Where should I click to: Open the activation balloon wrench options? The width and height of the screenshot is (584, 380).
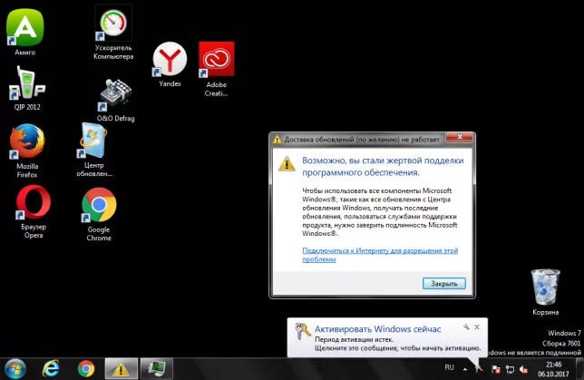pos(466,327)
